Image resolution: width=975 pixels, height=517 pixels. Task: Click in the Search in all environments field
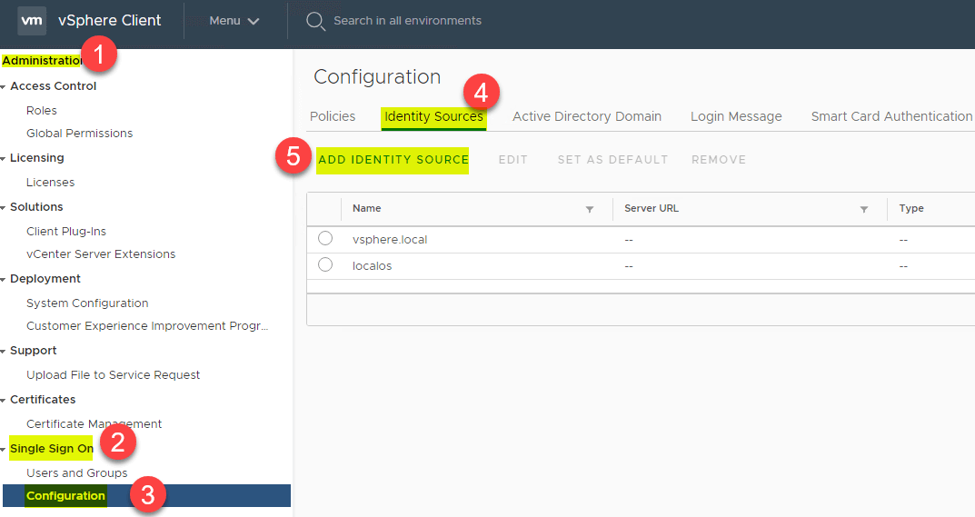coord(407,21)
